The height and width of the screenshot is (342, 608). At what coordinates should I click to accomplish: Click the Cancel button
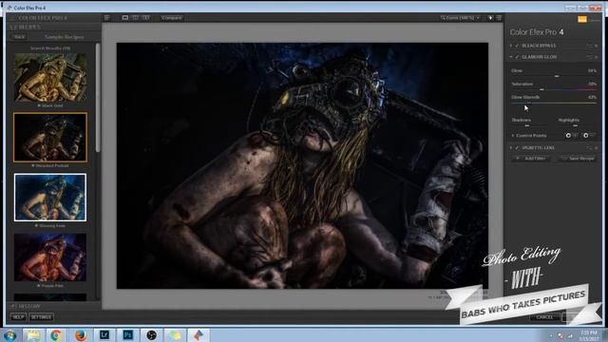click(544, 317)
